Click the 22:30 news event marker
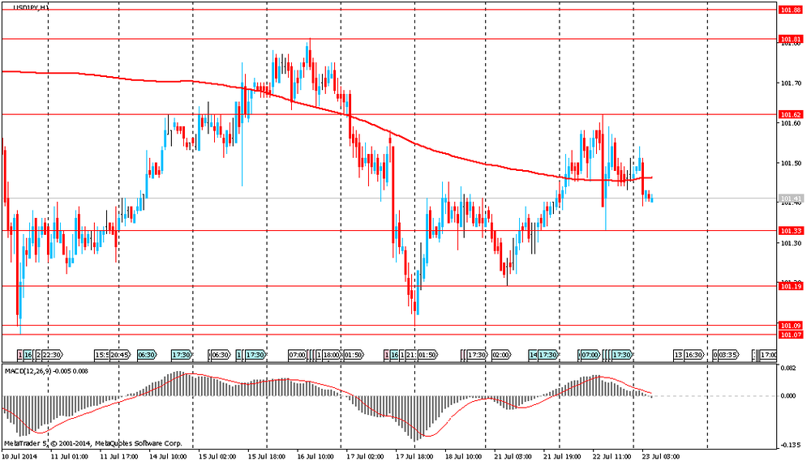This screenshot has width=811, height=465. click(x=52, y=355)
